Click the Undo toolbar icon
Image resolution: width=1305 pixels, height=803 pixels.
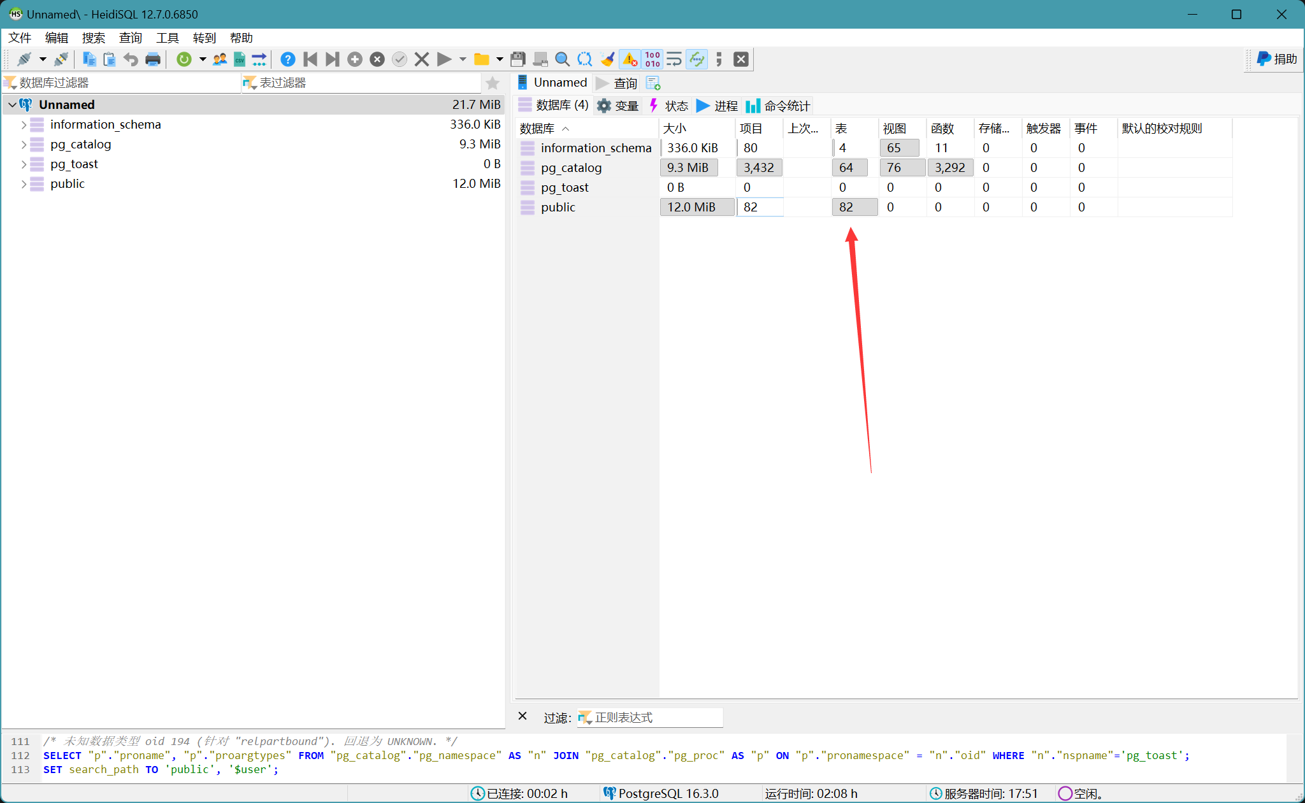click(x=131, y=59)
